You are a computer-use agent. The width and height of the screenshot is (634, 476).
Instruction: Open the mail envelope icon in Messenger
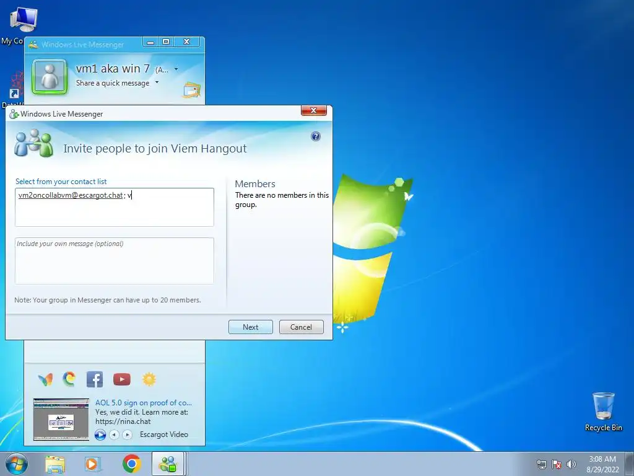click(x=192, y=90)
